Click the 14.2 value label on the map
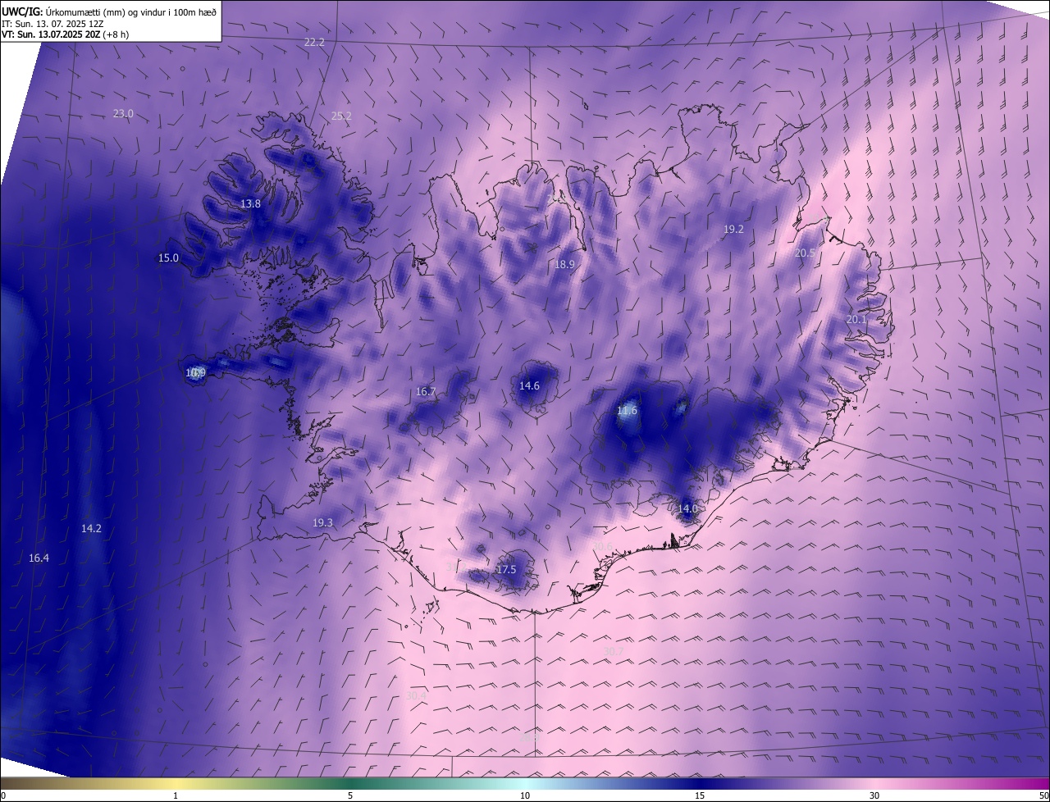This screenshot has width=1050, height=802. pyautogui.click(x=91, y=529)
